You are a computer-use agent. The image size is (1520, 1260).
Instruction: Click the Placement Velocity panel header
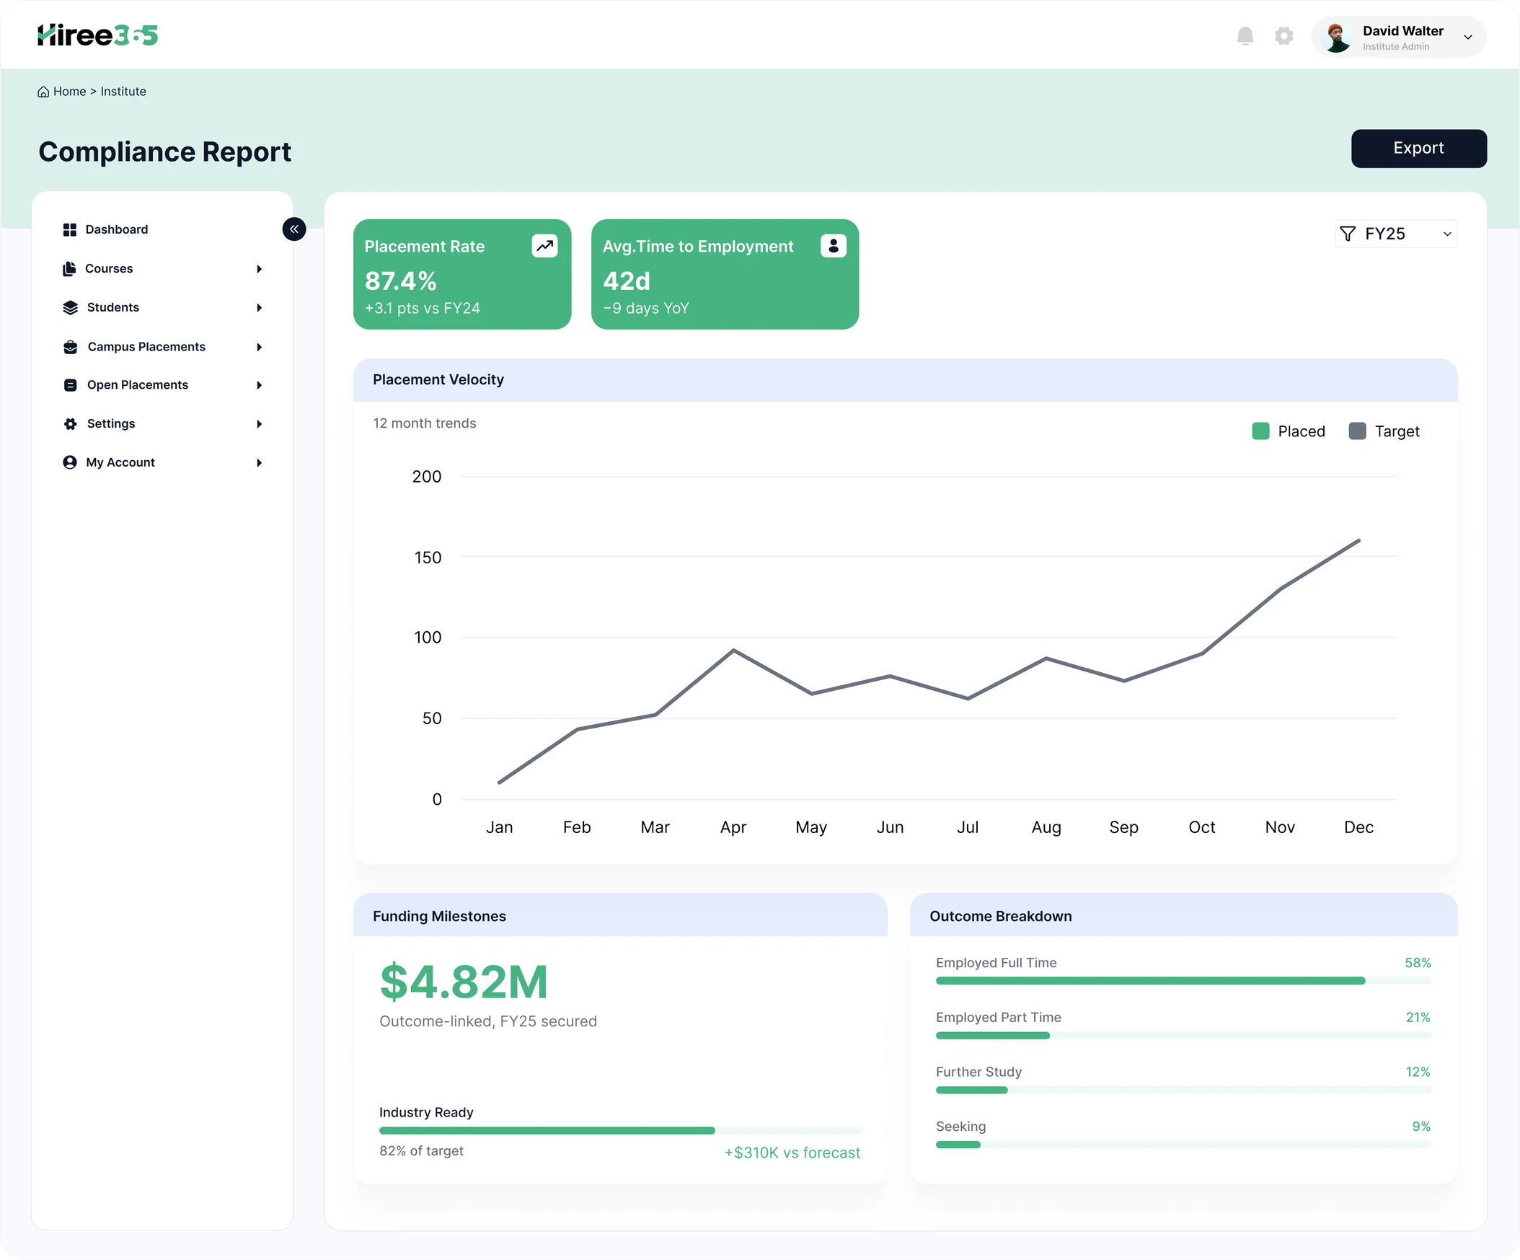[906, 380]
